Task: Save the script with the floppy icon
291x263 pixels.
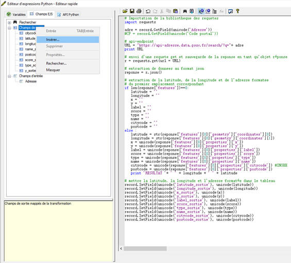Action: (132, 11)
